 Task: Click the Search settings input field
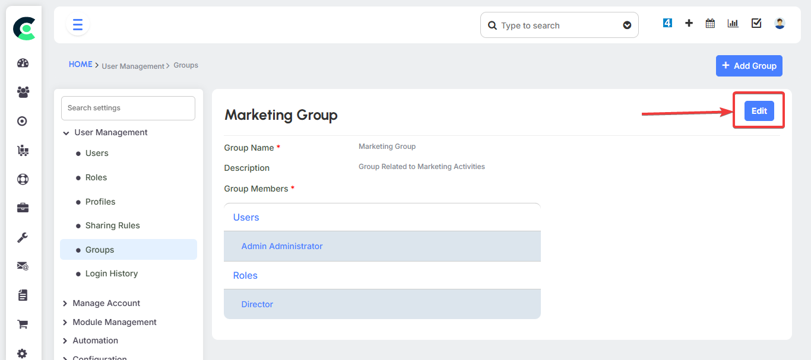(x=128, y=108)
